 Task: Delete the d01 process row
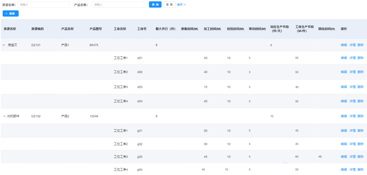point(361,58)
